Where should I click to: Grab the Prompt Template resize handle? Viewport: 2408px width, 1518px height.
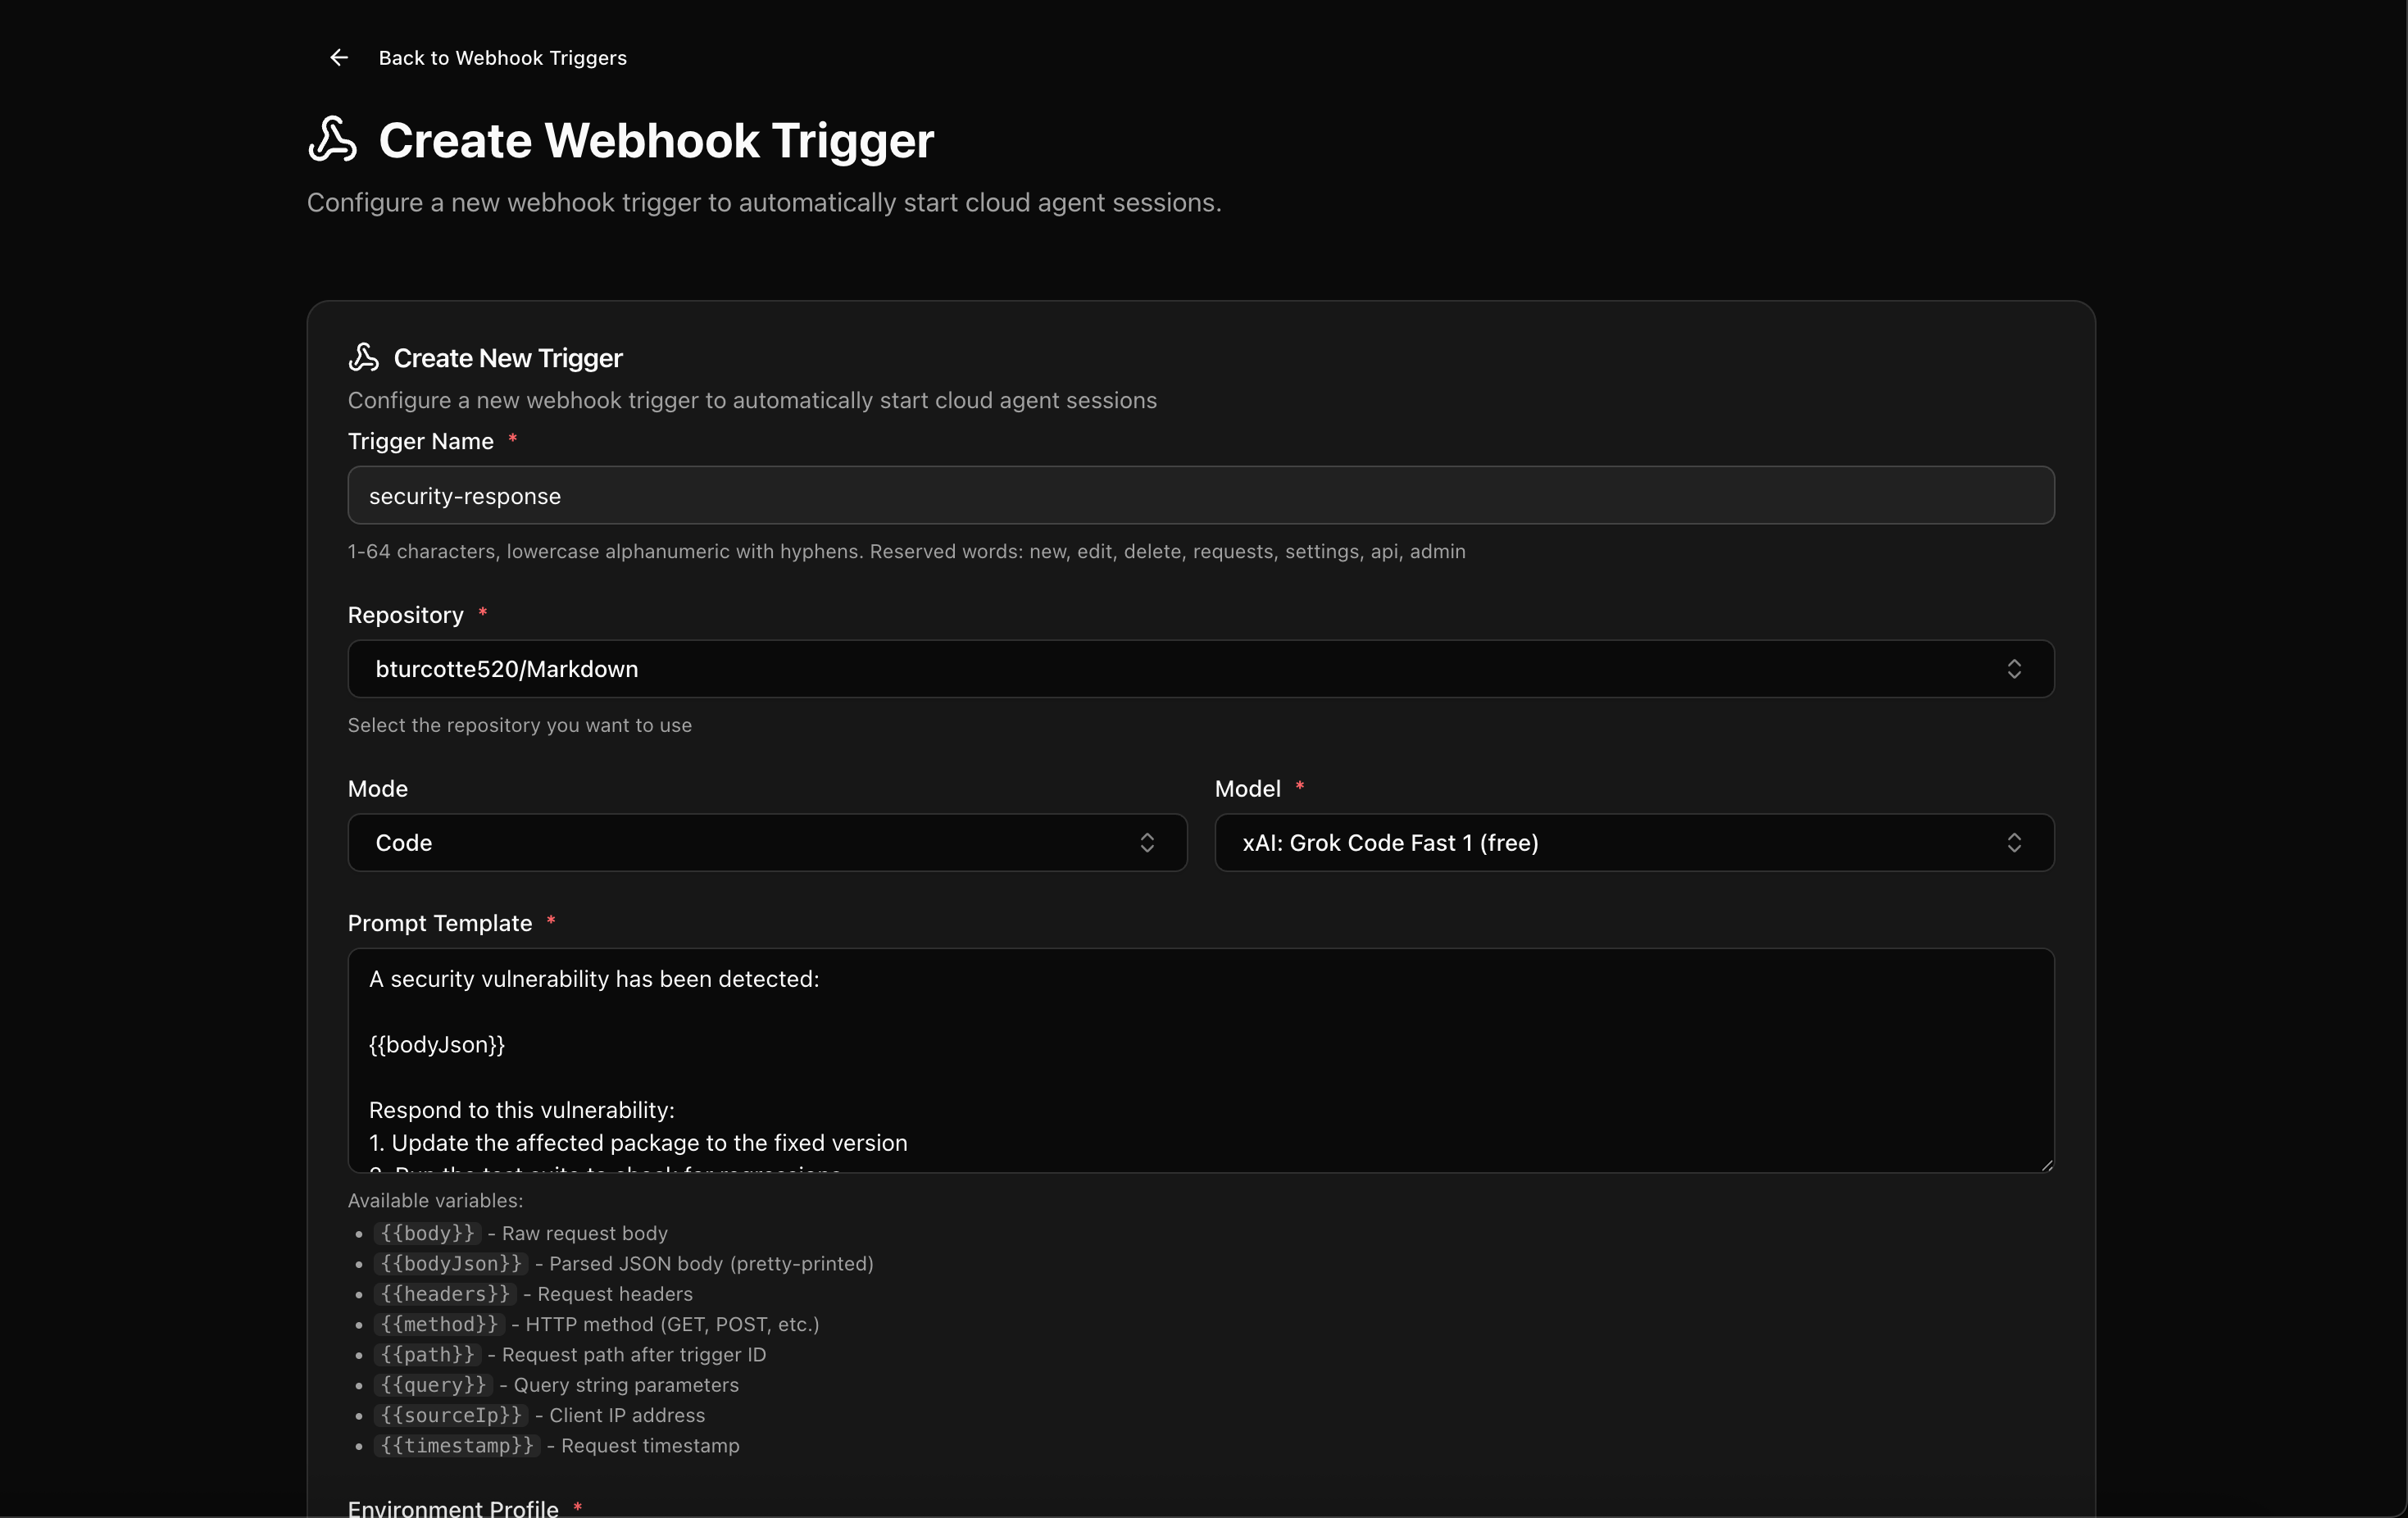pos(2046,1164)
